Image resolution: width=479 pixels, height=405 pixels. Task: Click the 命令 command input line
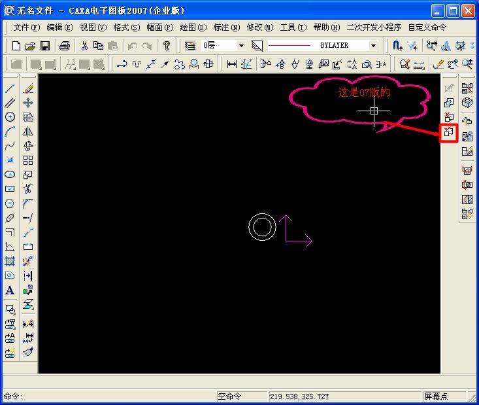click(108, 396)
